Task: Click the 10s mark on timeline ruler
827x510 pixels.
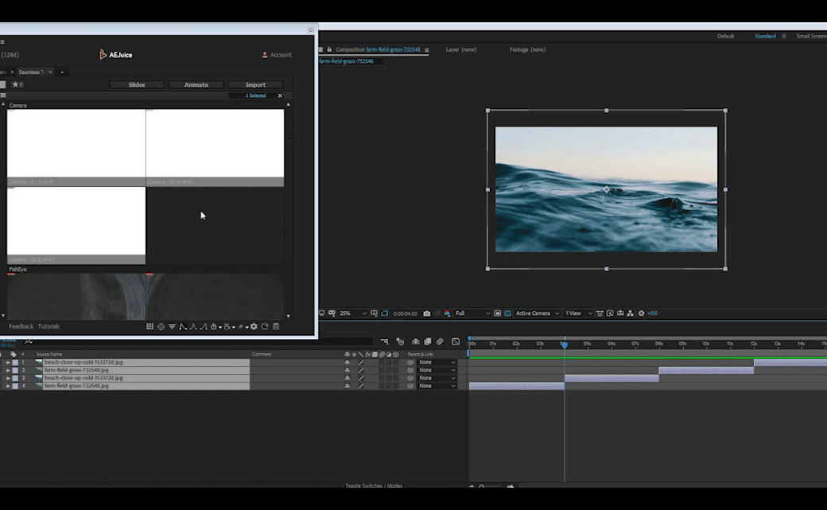Action: point(705,344)
